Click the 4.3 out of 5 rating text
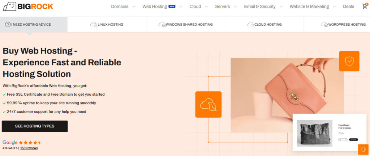The width and height of the screenshot is (370, 156). 10,148
